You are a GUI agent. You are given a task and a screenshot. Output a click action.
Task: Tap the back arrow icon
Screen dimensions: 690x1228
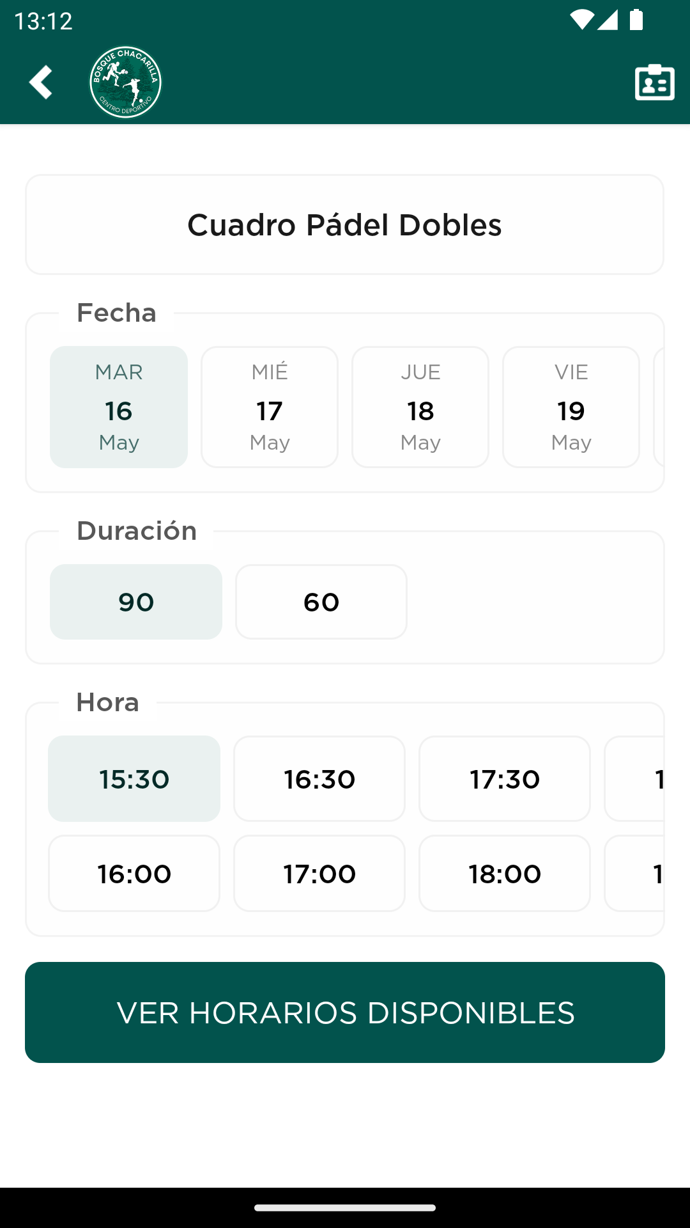point(41,82)
